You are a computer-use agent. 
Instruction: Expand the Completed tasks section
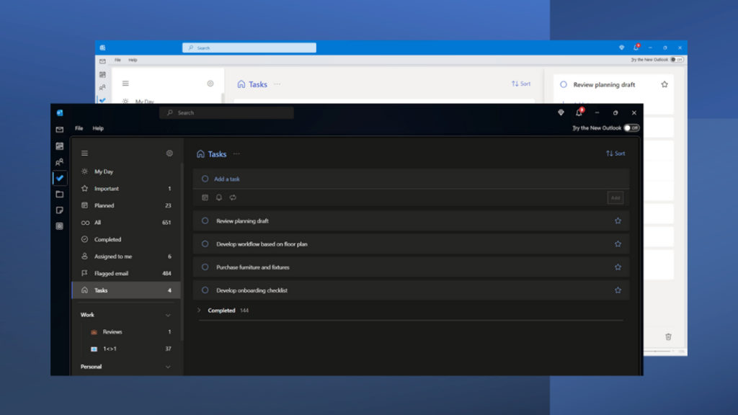pyautogui.click(x=200, y=311)
